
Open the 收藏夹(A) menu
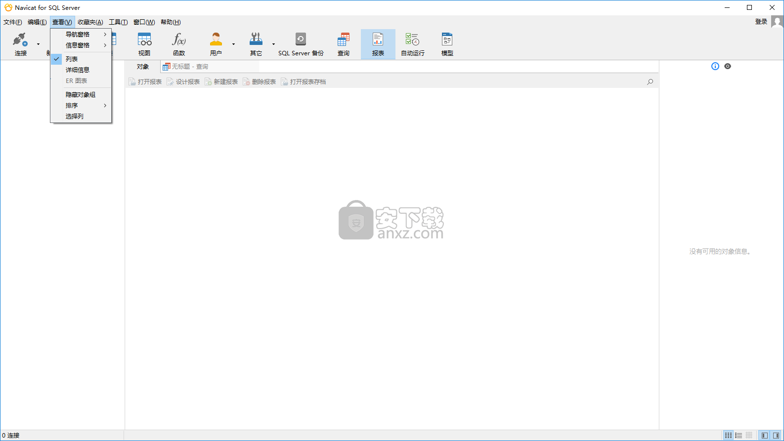[x=90, y=22]
